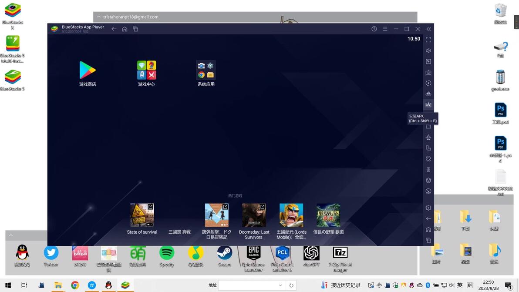
Task: Select the 回收站 recycle bin icon
Action: (x=500, y=13)
